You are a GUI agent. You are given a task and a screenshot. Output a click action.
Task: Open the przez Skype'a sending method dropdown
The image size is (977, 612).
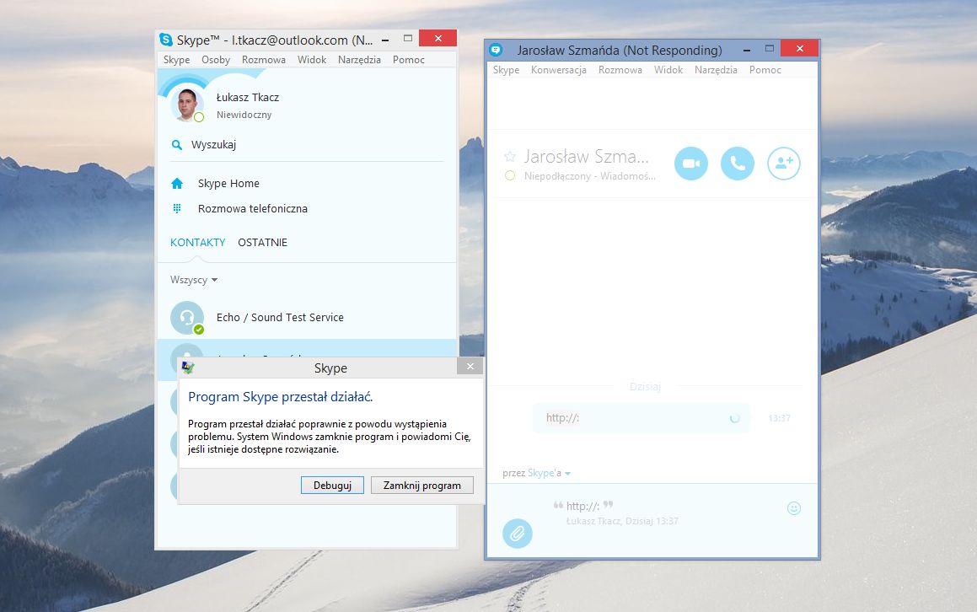click(536, 473)
